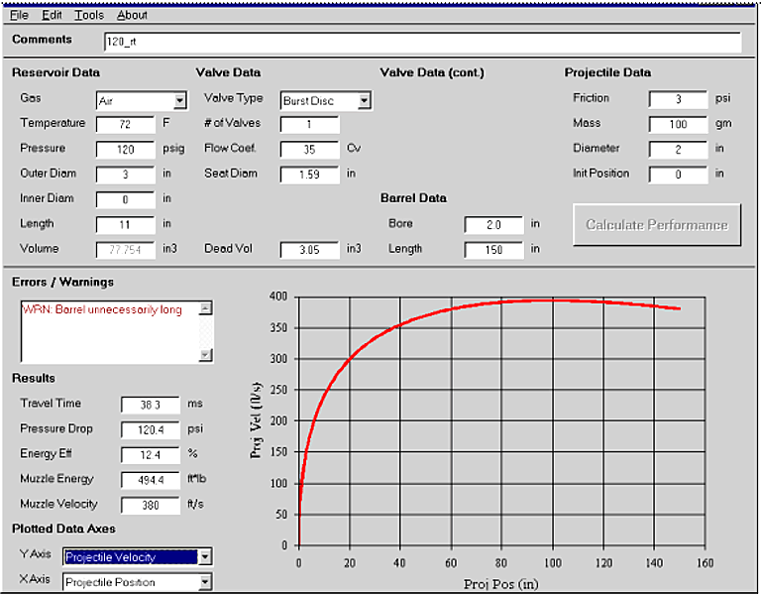
Task: Click the Errors/Warnings scrollbar up arrow
Action: tap(206, 308)
